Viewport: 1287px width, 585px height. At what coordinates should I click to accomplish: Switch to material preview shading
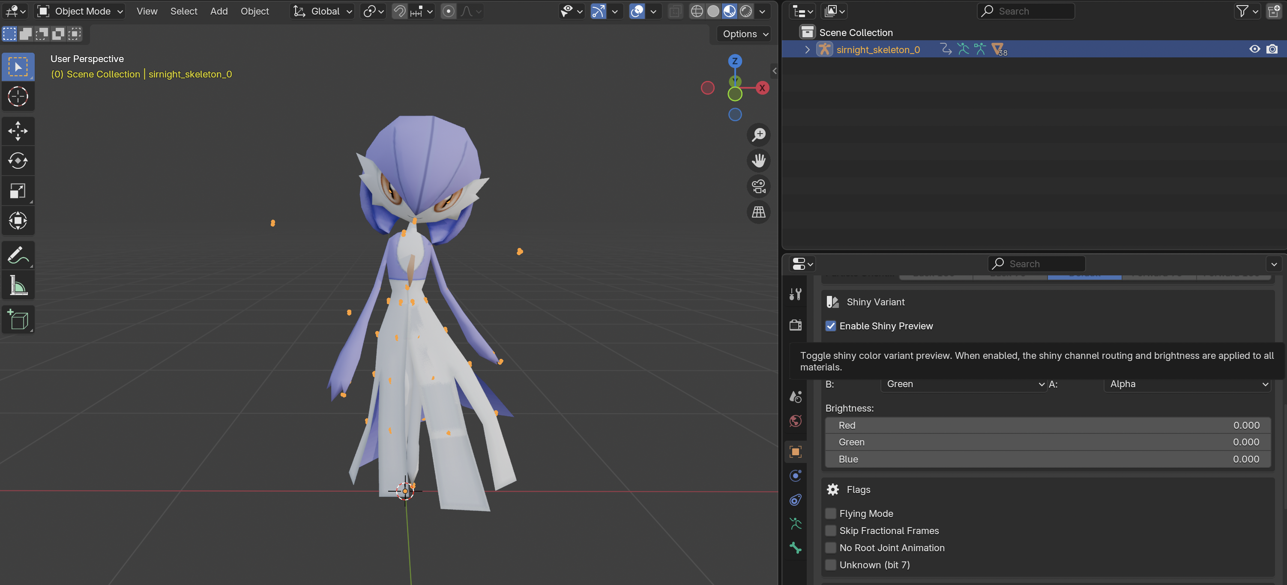(730, 11)
